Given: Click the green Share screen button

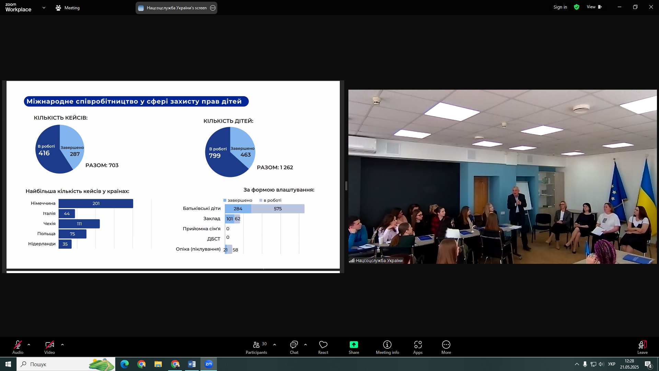Looking at the screenshot, I should [x=354, y=345].
